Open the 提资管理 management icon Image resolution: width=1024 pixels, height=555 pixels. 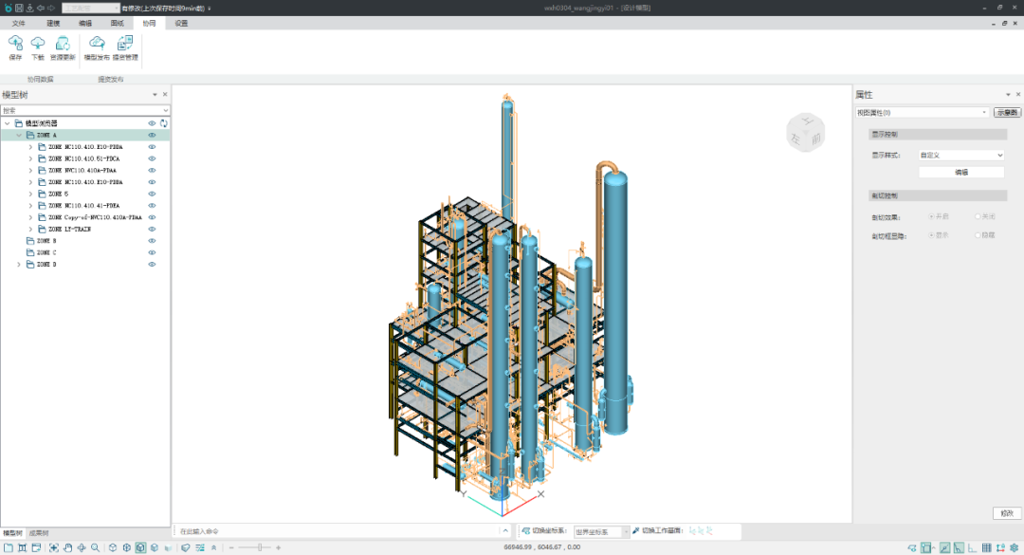click(125, 43)
